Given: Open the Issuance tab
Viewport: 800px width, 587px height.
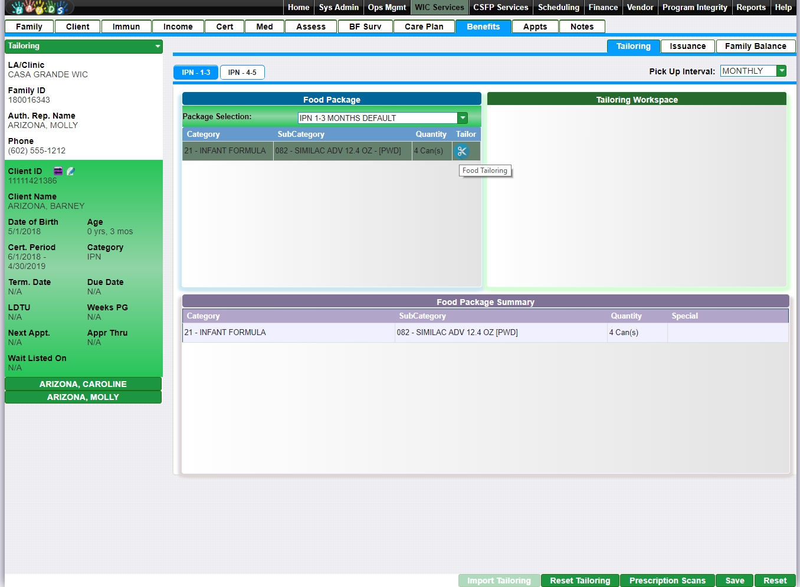Looking at the screenshot, I should tap(687, 46).
